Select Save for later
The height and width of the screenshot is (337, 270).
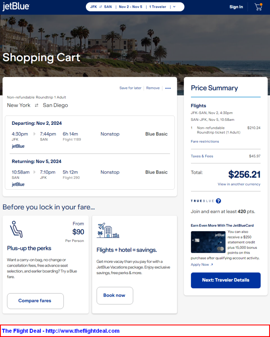tap(131, 88)
